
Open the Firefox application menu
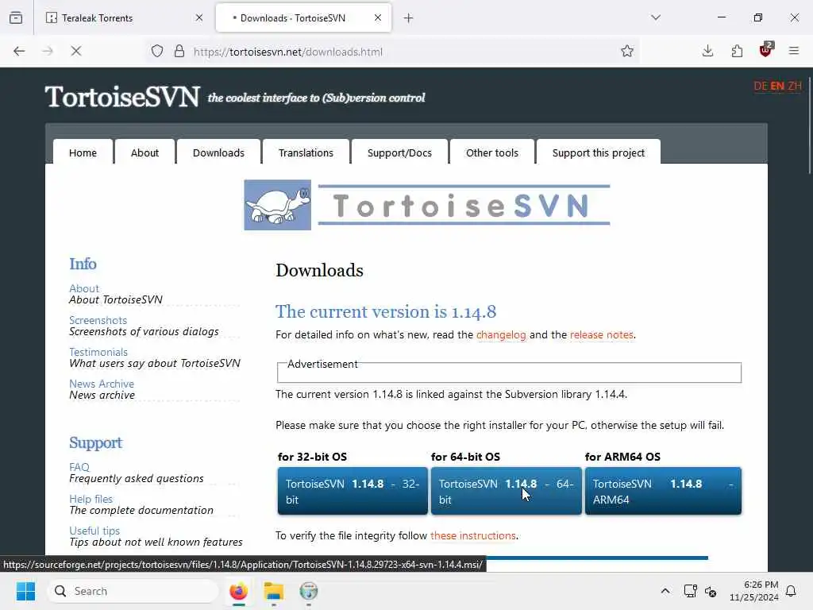coord(794,51)
